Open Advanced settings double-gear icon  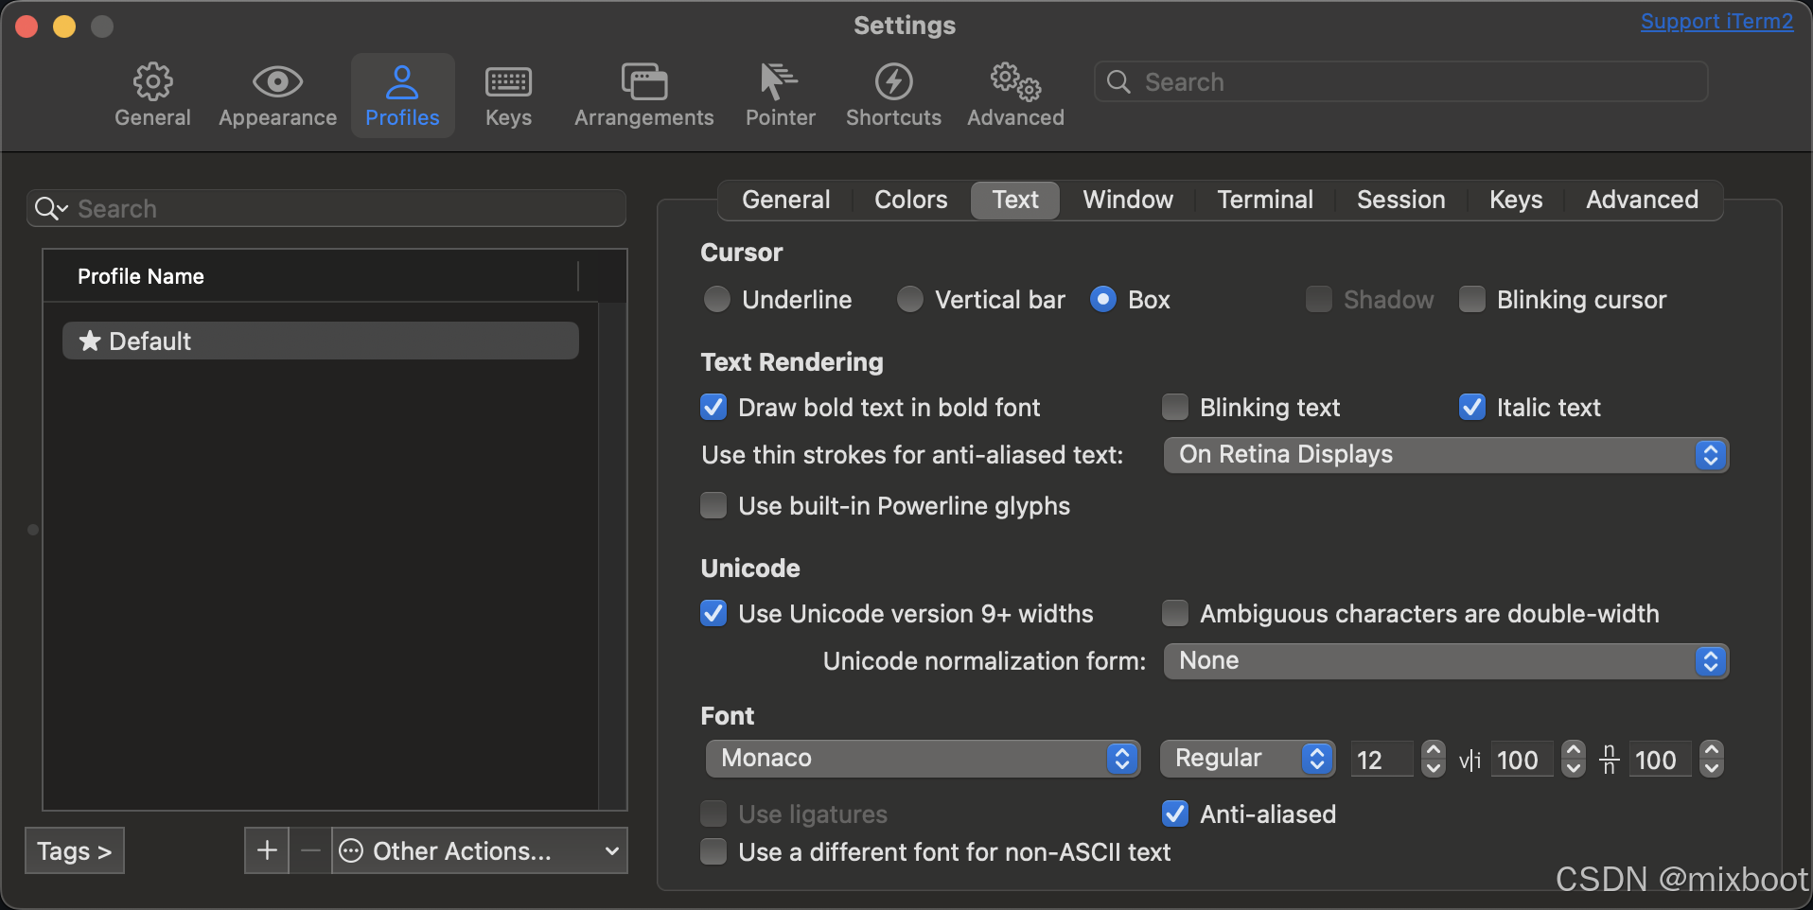pyautogui.click(x=1015, y=82)
